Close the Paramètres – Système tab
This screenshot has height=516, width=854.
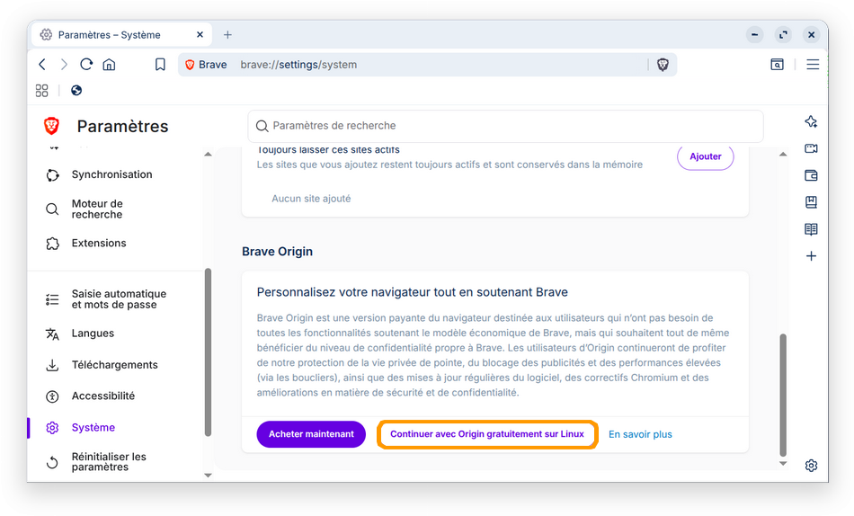tap(200, 35)
